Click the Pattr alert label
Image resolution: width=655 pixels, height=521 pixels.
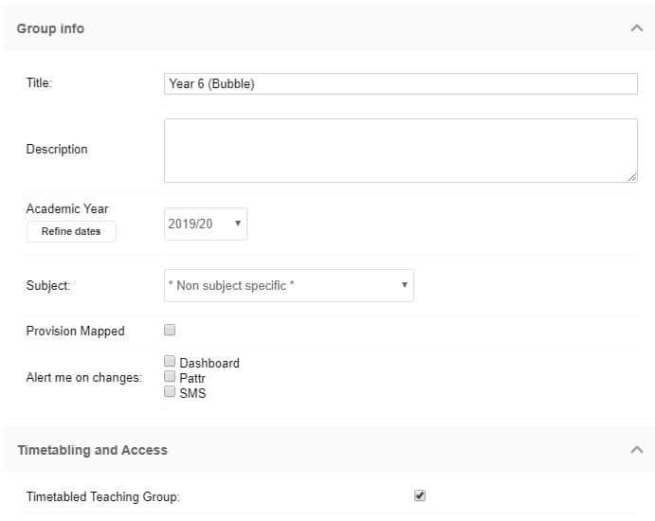[192, 378]
